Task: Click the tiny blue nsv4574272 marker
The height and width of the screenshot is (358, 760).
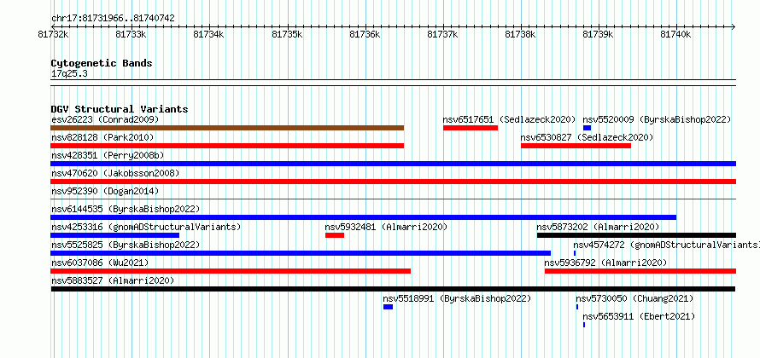Action: [575, 253]
